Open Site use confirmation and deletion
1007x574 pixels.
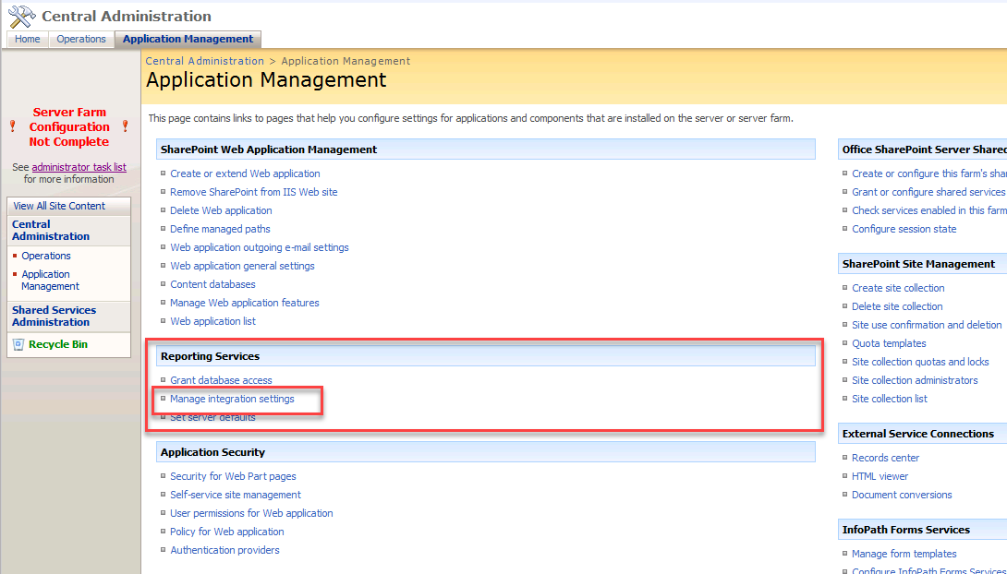[x=927, y=325]
